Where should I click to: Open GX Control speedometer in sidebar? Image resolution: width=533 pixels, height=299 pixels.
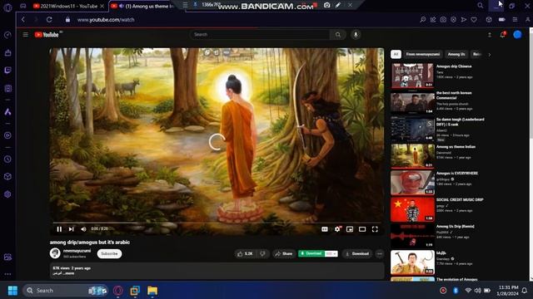click(7, 35)
